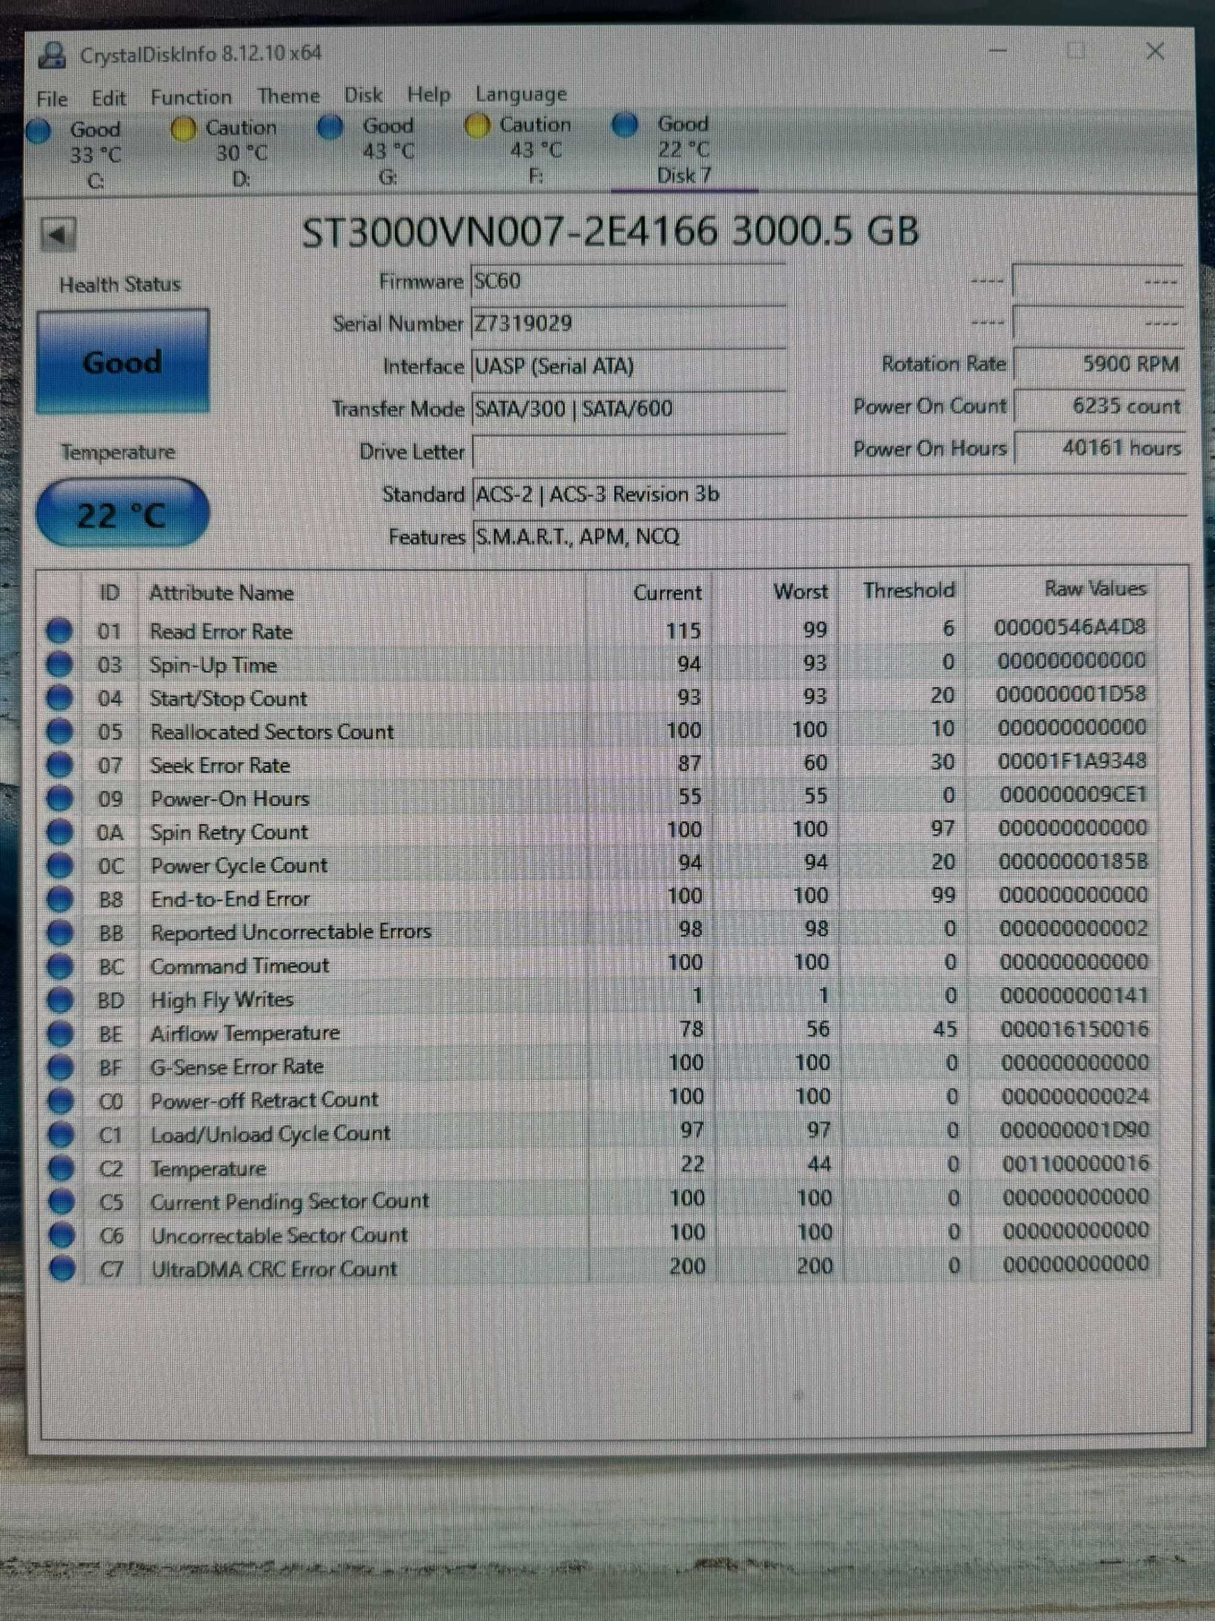Click status dot for Reported Uncorrectable Errors

pos(61,934)
